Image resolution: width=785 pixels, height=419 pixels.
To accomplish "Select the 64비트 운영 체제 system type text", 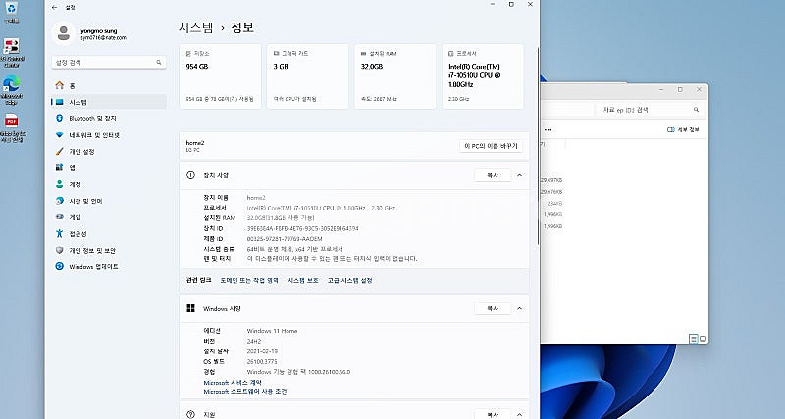I will click(295, 249).
